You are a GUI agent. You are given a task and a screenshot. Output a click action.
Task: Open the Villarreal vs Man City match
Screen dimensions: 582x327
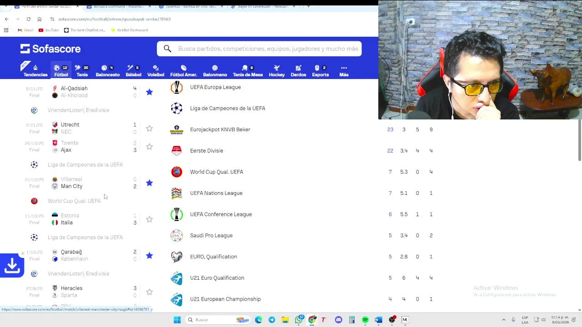coord(81,183)
